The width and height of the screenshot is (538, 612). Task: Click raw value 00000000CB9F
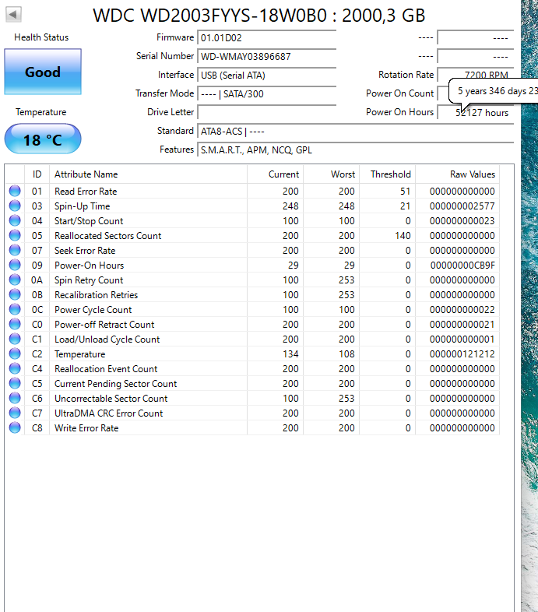click(x=462, y=266)
